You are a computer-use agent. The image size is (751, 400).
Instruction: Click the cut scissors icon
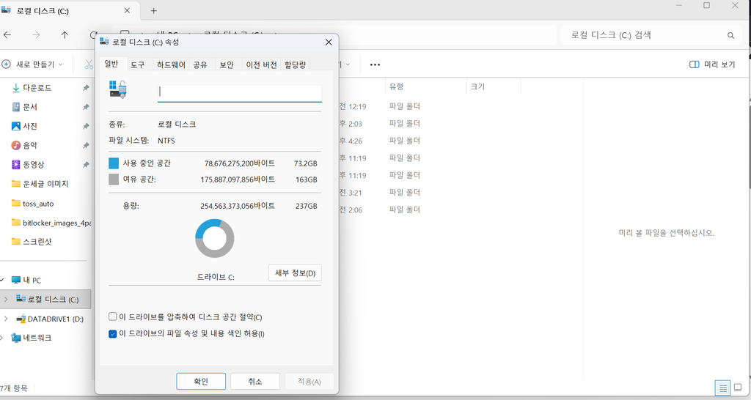[89, 64]
